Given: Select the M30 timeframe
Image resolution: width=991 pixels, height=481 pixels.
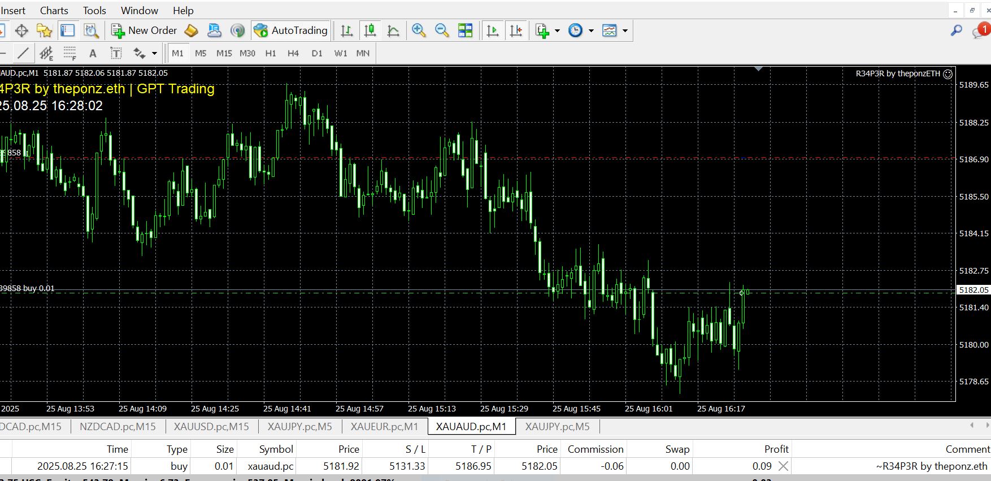Looking at the screenshot, I should pos(247,53).
